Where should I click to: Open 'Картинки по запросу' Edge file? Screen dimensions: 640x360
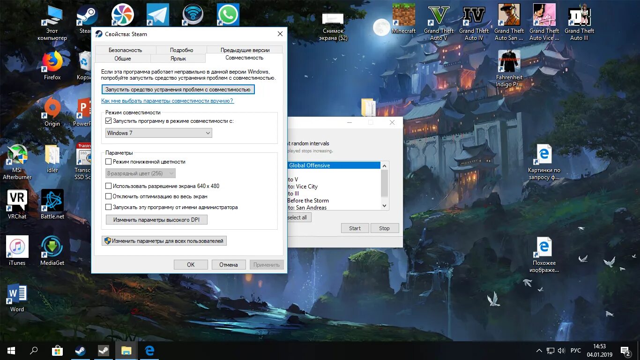[544, 162]
